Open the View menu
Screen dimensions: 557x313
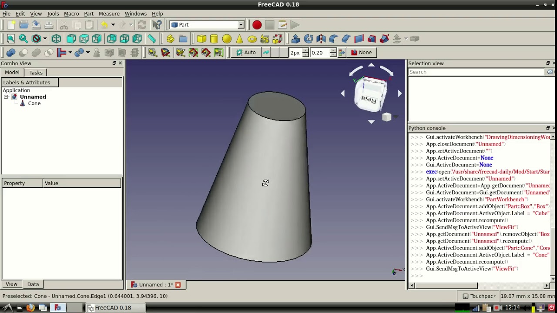[36, 13]
